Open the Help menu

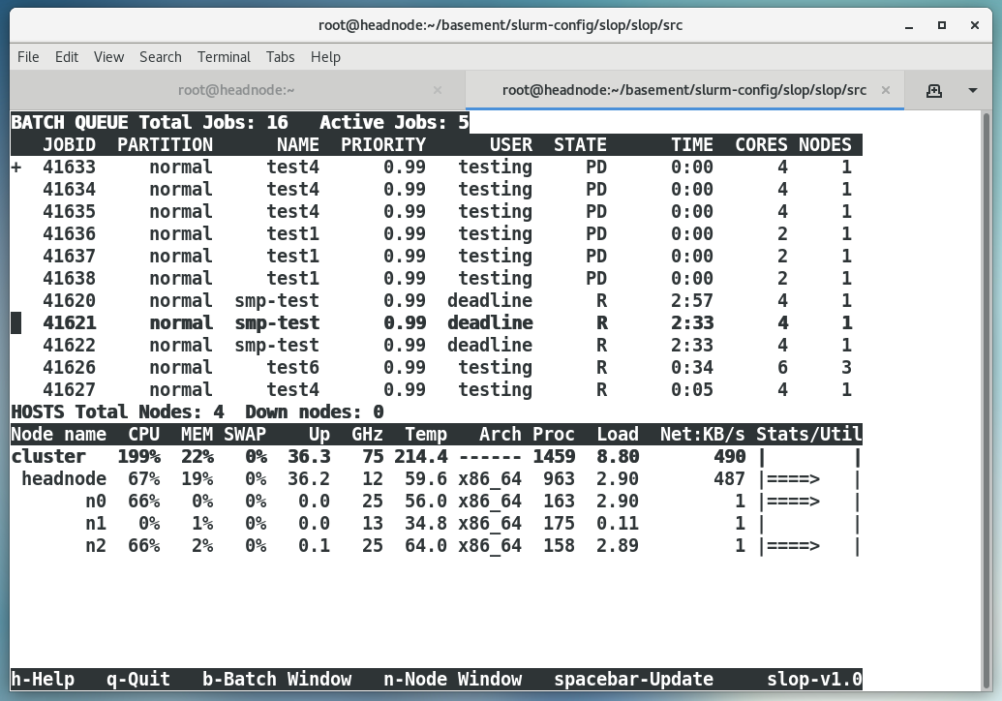pos(325,57)
